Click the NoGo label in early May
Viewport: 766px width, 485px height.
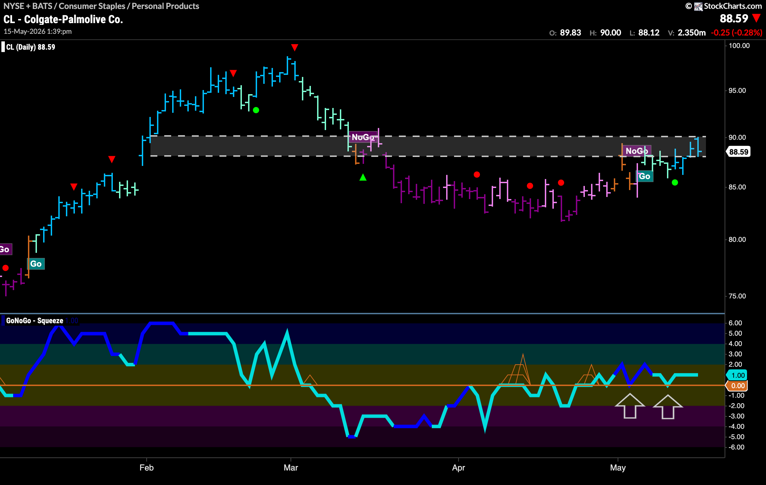click(637, 151)
